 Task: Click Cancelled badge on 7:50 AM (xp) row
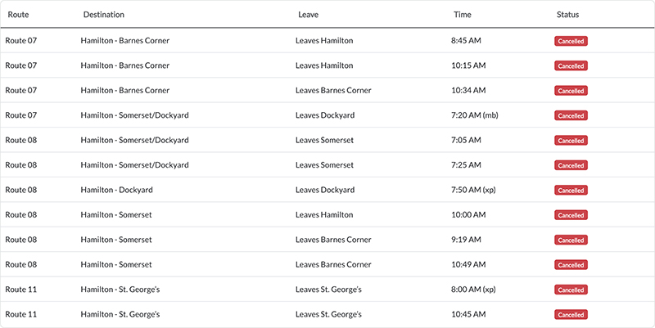click(571, 191)
